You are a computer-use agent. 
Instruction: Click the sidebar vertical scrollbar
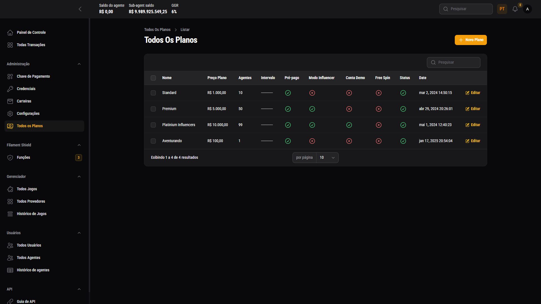(89, 155)
